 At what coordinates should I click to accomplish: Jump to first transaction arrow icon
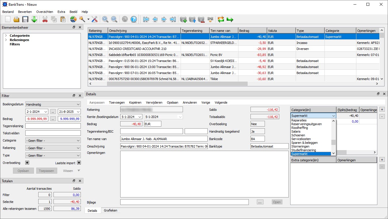click(x=146, y=20)
